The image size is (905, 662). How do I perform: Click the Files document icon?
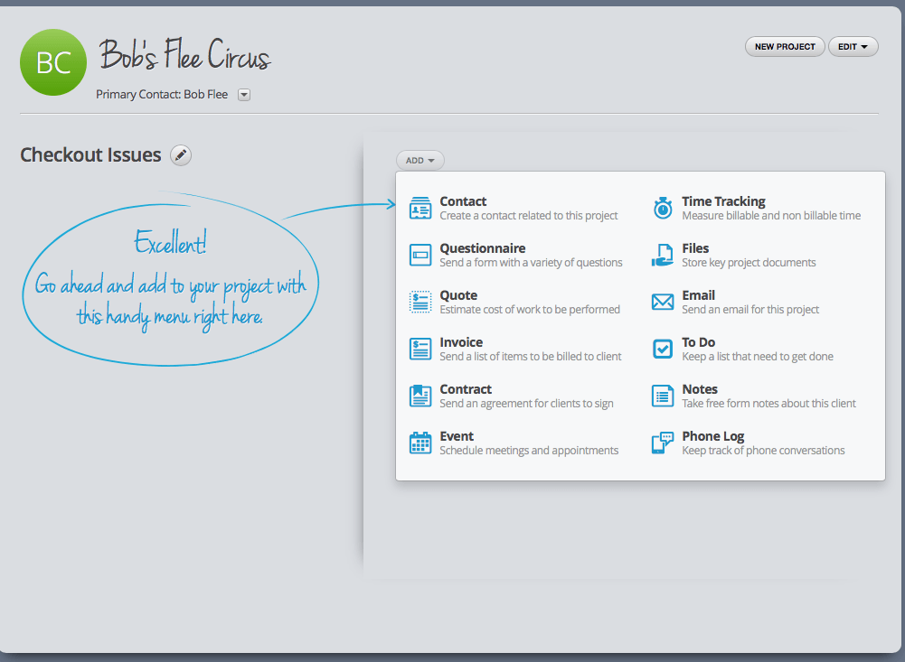tap(663, 255)
